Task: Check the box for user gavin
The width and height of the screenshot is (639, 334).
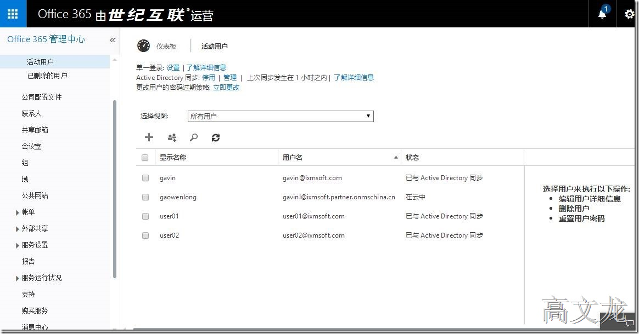Action: (145, 178)
